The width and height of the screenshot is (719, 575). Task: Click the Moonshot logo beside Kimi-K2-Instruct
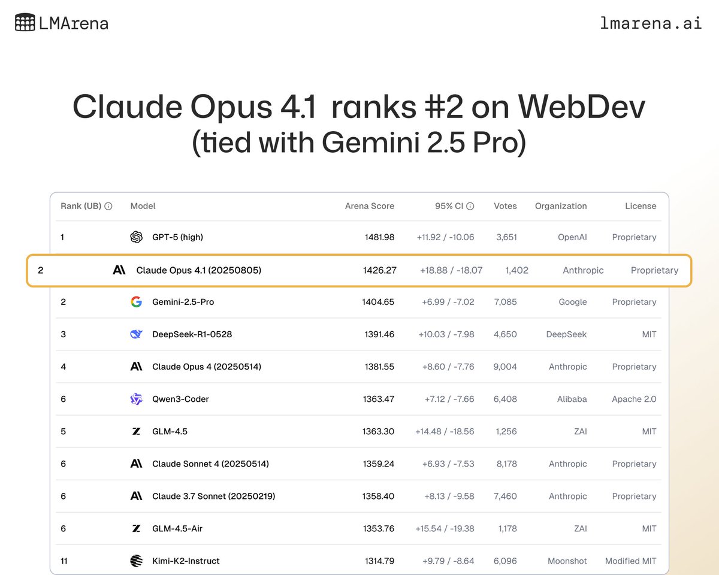(137, 561)
